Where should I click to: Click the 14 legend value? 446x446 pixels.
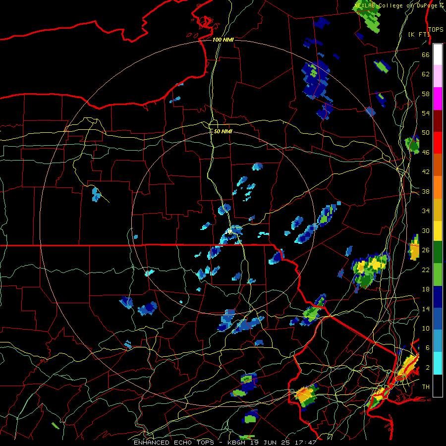click(x=426, y=309)
